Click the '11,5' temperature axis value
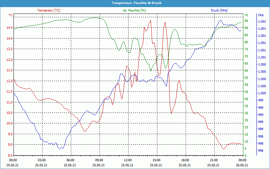The width and height of the screenshot is (270, 169). click(10, 91)
